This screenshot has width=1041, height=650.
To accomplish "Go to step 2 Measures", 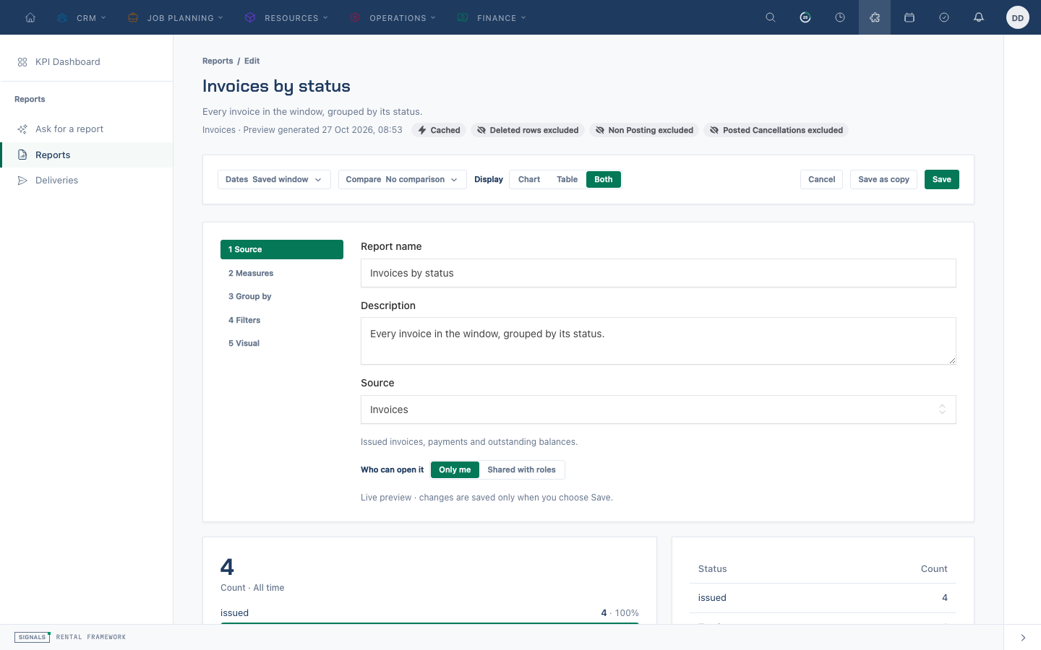I will point(282,273).
